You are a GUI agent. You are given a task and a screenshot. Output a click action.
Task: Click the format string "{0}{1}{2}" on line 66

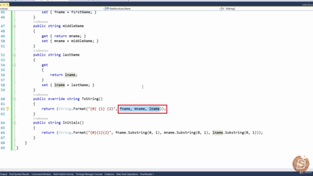[x=100, y=132]
